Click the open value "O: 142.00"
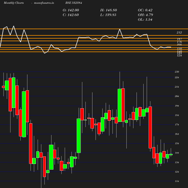This screenshot has height=188, width=188. click(71, 10)
